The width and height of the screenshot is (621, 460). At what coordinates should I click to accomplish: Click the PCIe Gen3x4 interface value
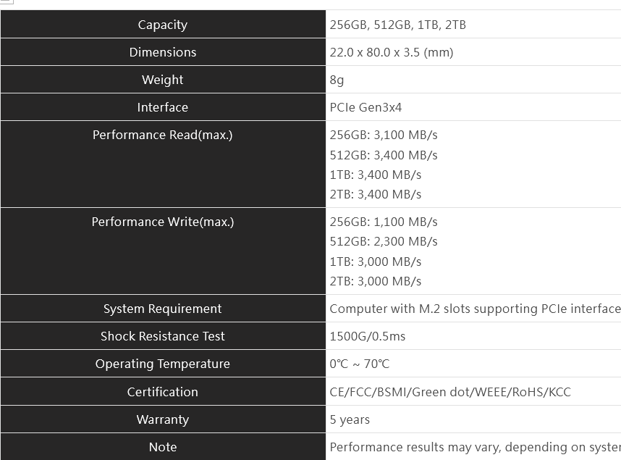(366, 107)
